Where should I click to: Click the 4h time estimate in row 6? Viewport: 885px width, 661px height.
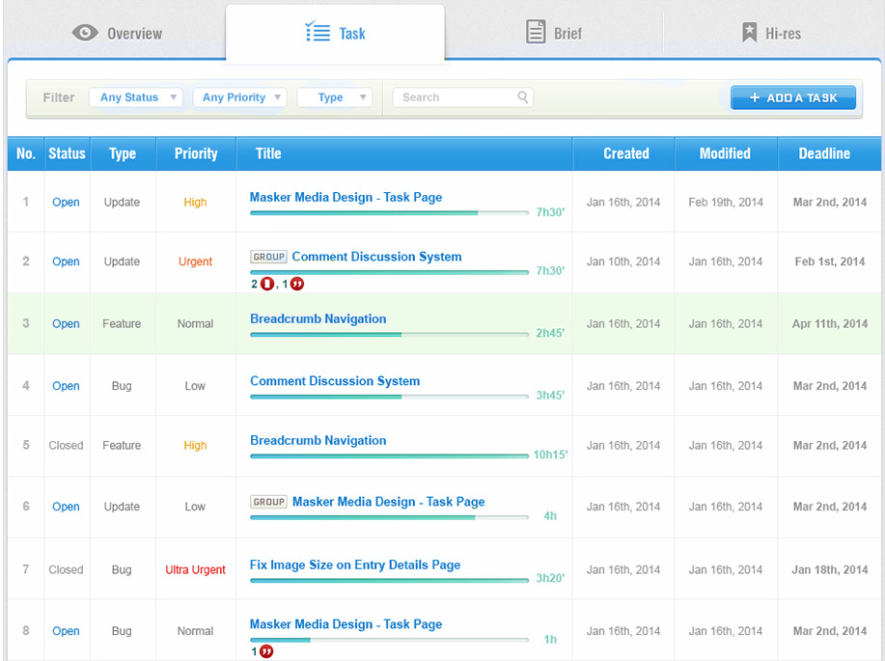550,516
